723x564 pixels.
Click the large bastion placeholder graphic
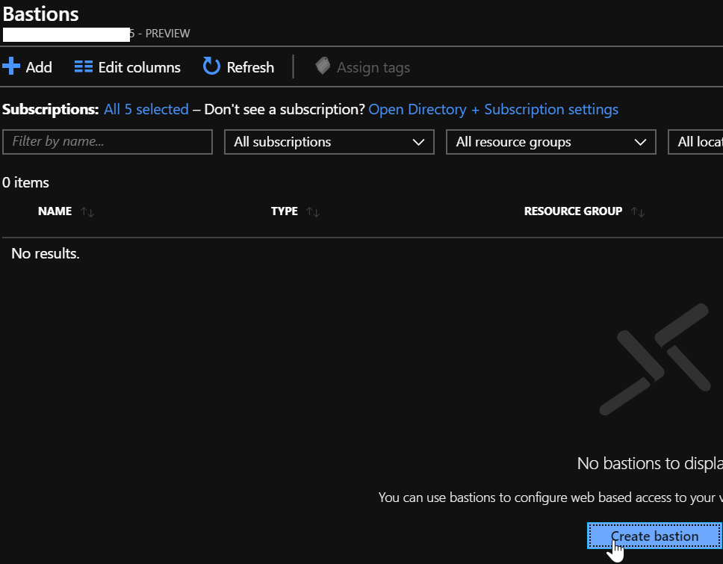(x=654, y=359)
